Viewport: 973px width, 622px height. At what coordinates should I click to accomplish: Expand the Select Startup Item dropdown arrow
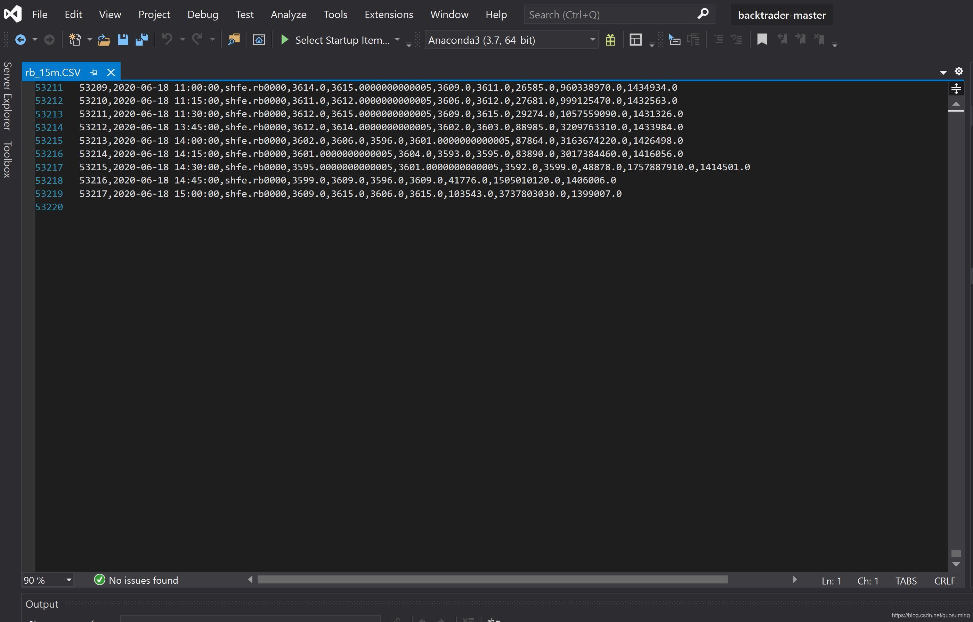(x=397, y=40)
